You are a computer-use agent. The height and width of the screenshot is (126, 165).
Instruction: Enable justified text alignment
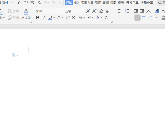[137, 18]
